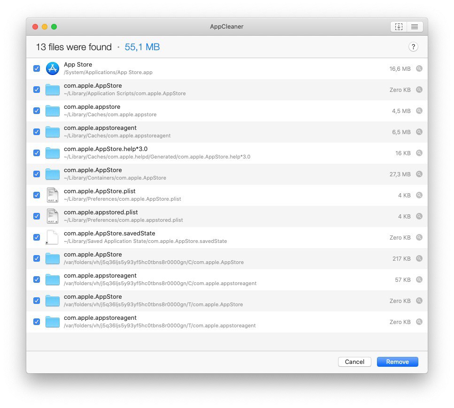Deselect the com.apple.AppStore.help*3.0 checkbox
Viewport: 454px width, 408px height.
click(37, 153)
